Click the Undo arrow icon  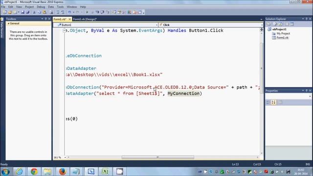click(69, 12)
